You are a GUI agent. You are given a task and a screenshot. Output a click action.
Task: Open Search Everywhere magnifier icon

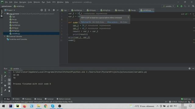pyautogui.click(x=193, y=6)
